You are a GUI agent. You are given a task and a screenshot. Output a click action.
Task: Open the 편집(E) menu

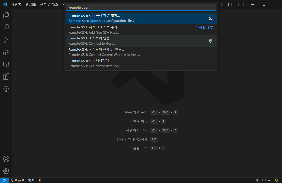[x=30, y=4]
